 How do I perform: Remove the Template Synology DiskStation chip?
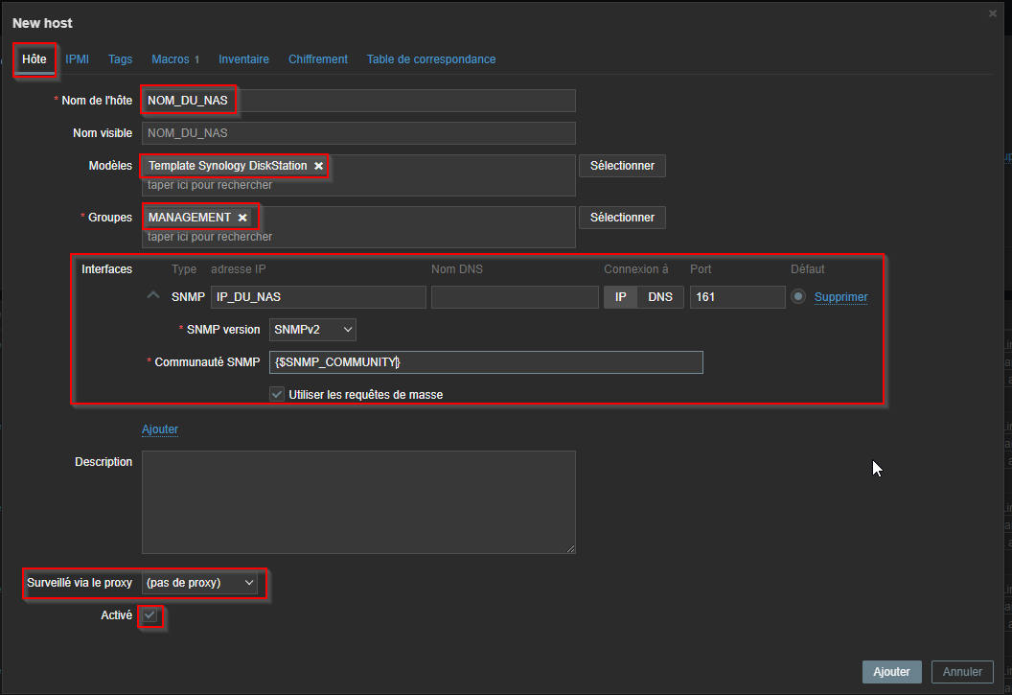tap(318, 165)
